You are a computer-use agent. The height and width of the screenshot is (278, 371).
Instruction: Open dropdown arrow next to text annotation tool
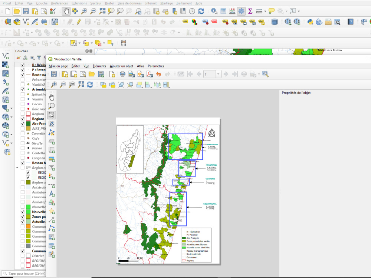click(x=299, y=11)
